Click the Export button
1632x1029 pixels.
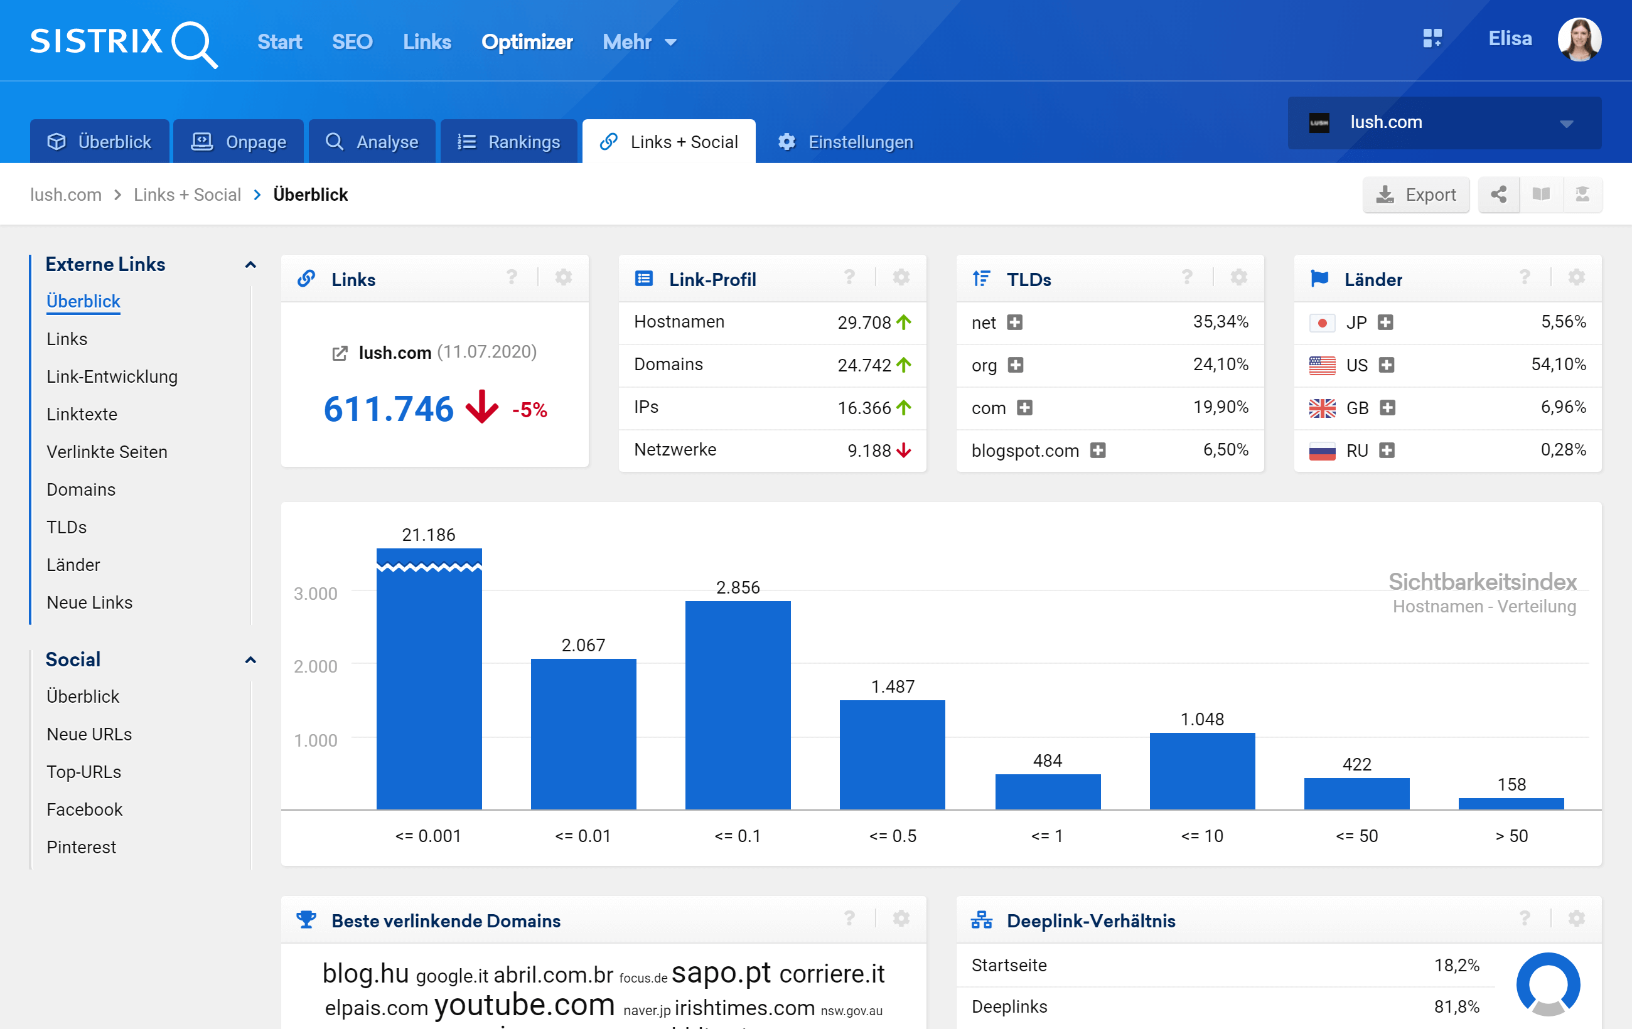[1416, 195]
